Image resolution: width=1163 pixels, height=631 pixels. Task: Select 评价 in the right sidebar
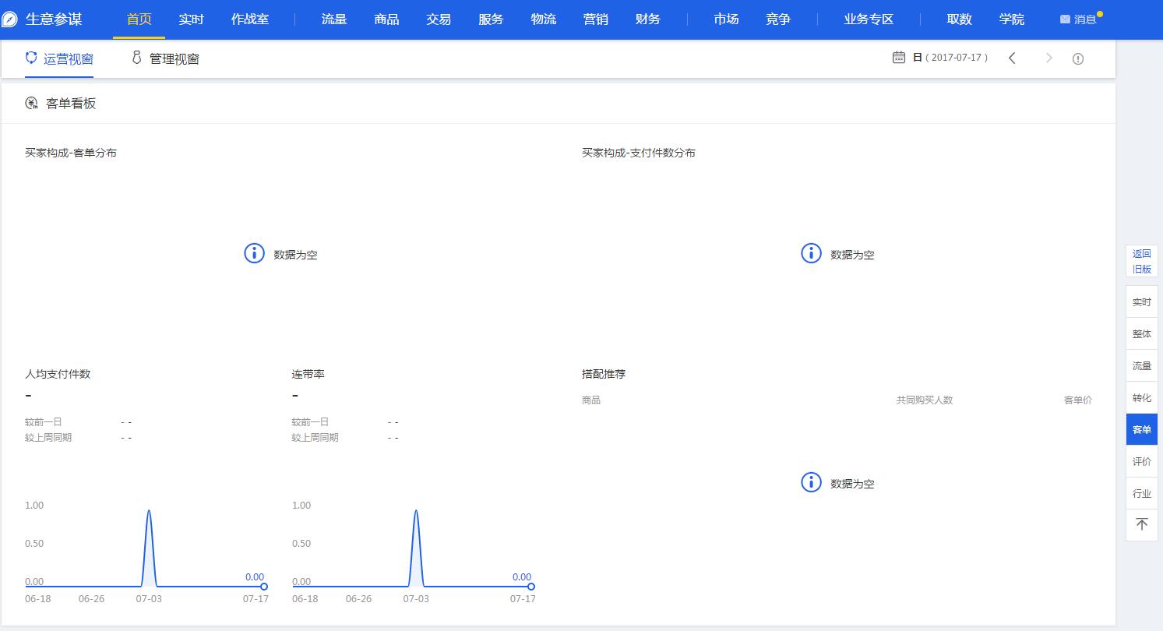[1140, 461]
